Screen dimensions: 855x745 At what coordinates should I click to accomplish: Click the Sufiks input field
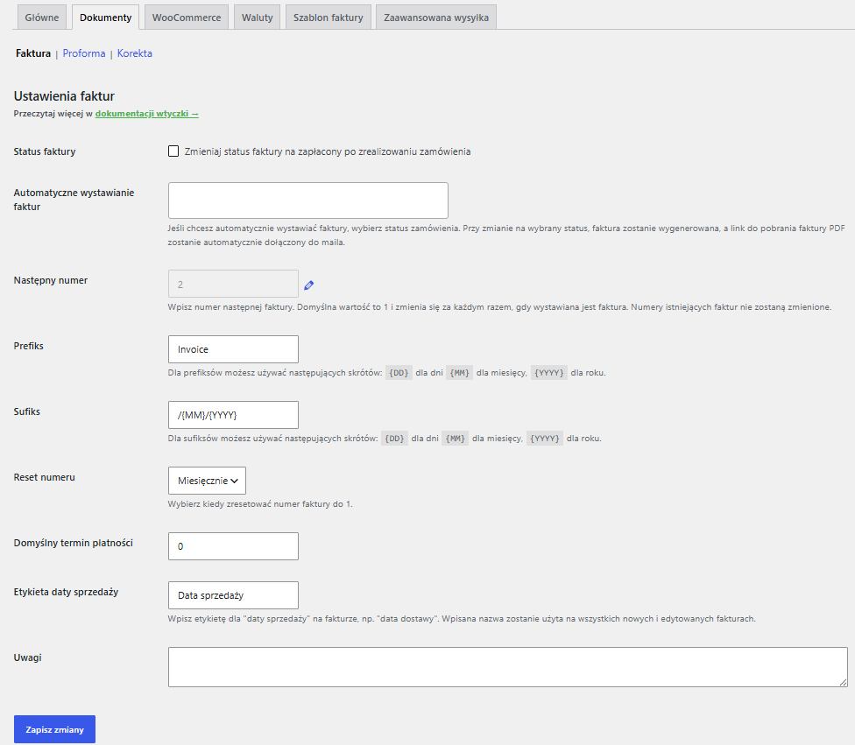click(x=233, y=415)
